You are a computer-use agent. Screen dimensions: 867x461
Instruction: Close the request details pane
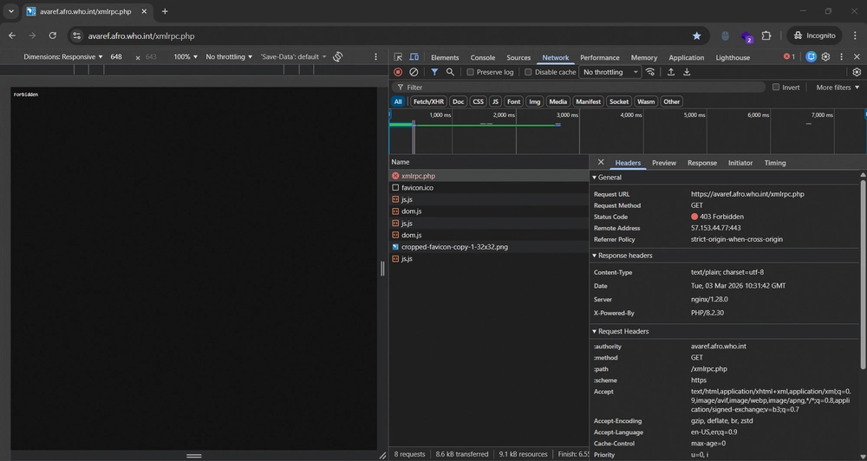coord(601,162)
